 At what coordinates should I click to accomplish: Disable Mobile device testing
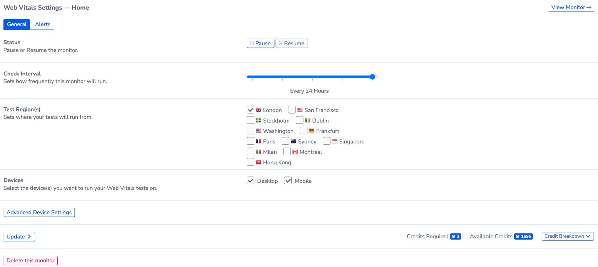click(x=288, y=181)
